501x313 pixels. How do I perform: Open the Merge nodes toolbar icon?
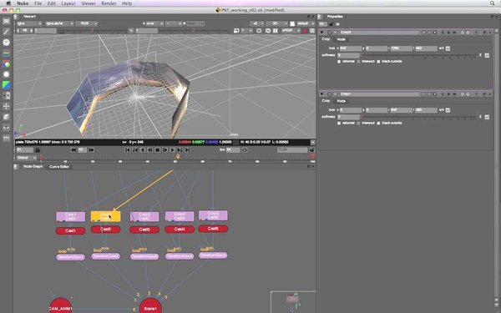click(x=6, y=95)
